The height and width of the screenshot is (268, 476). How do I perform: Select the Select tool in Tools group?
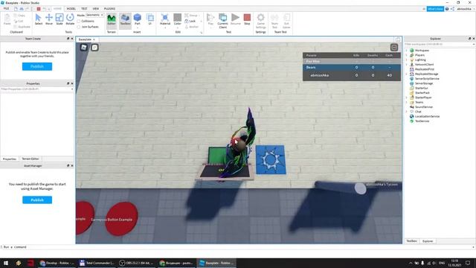39,19
